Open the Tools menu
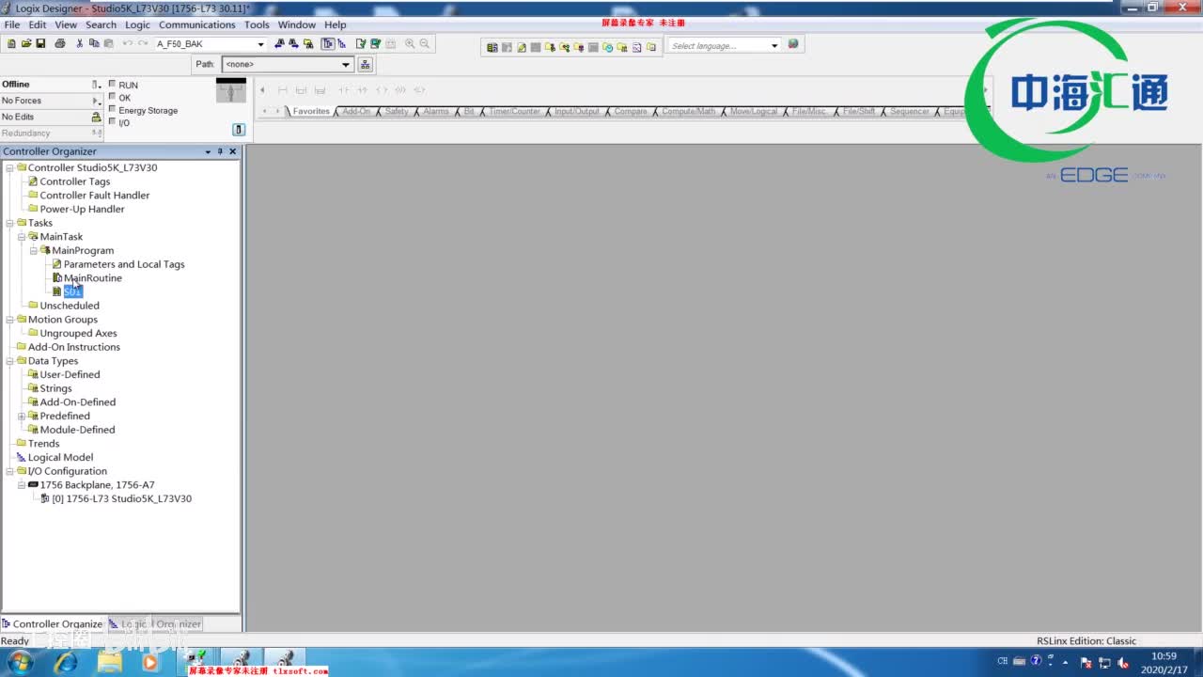The image size is (1203, 677). [x=257, y=24]
